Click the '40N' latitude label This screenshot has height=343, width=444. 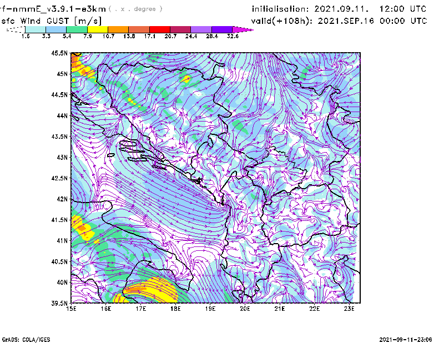(62, 283)
